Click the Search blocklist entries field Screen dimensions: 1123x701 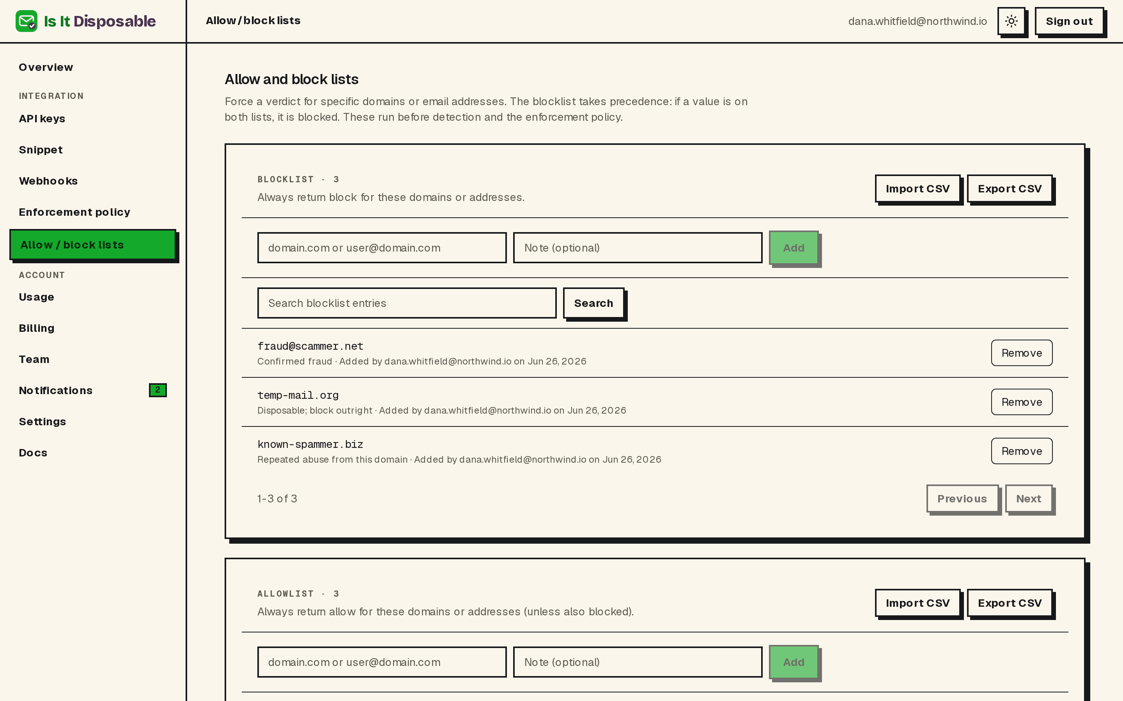point(407,303)
